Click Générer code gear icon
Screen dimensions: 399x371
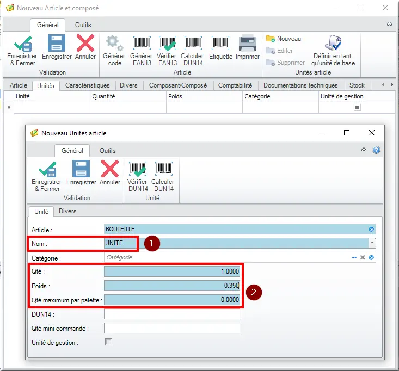tap(114, 44)
